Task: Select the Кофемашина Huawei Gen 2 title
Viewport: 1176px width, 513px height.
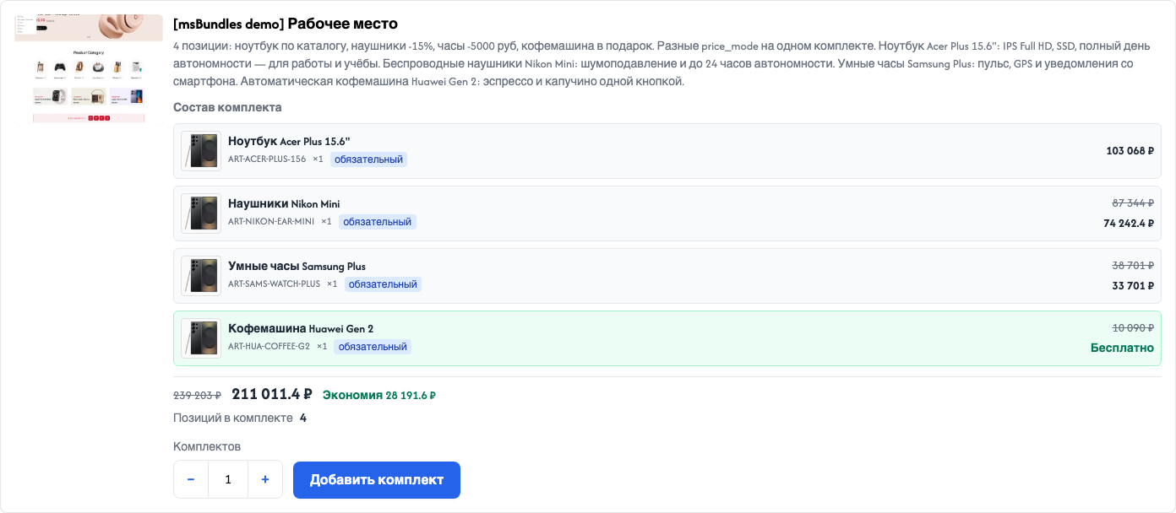Action: coord(301,328)
